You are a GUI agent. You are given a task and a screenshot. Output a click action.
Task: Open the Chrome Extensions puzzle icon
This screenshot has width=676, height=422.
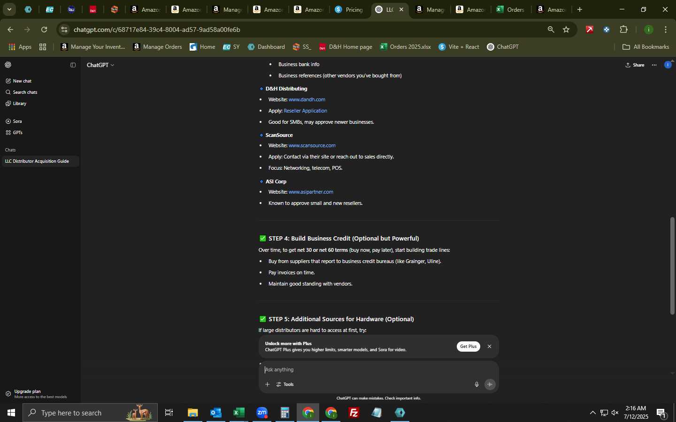tap(623, 30)
